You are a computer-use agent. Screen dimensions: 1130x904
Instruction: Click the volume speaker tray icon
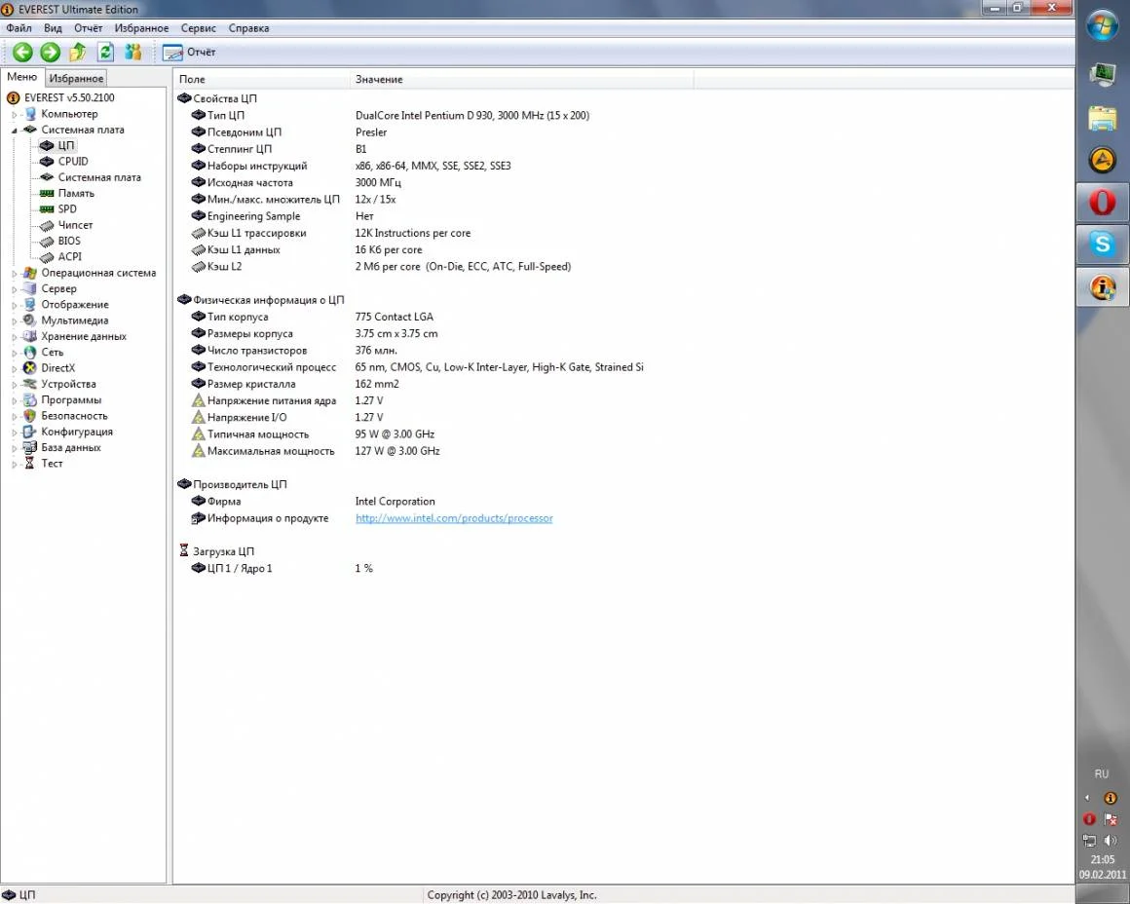pos(1111,841)
